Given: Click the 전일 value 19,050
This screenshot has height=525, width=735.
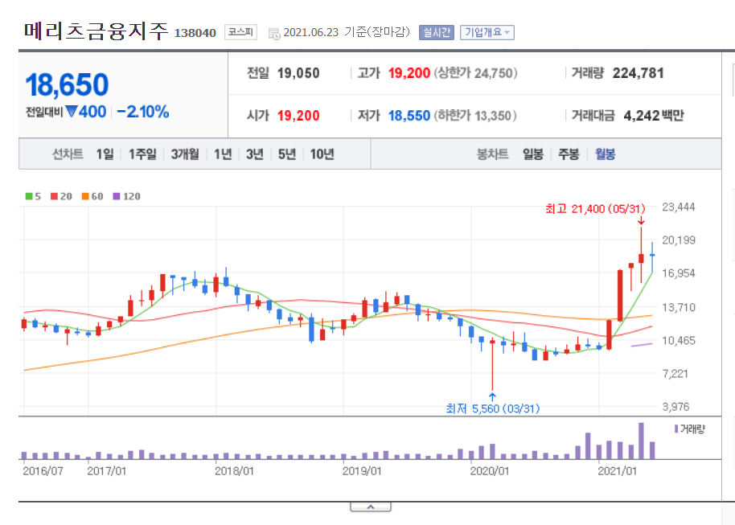Looking at the screenshot, I should [298, 73].
